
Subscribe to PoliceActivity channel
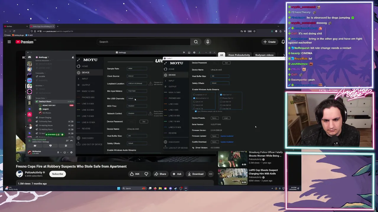[58, 174]
